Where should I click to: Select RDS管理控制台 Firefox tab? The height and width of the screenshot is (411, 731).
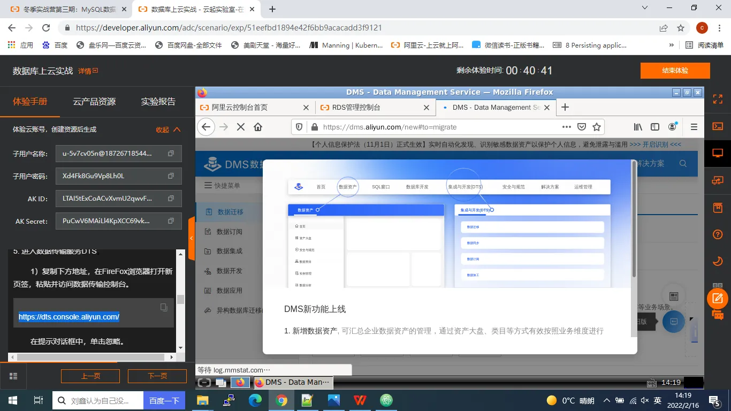375,107
